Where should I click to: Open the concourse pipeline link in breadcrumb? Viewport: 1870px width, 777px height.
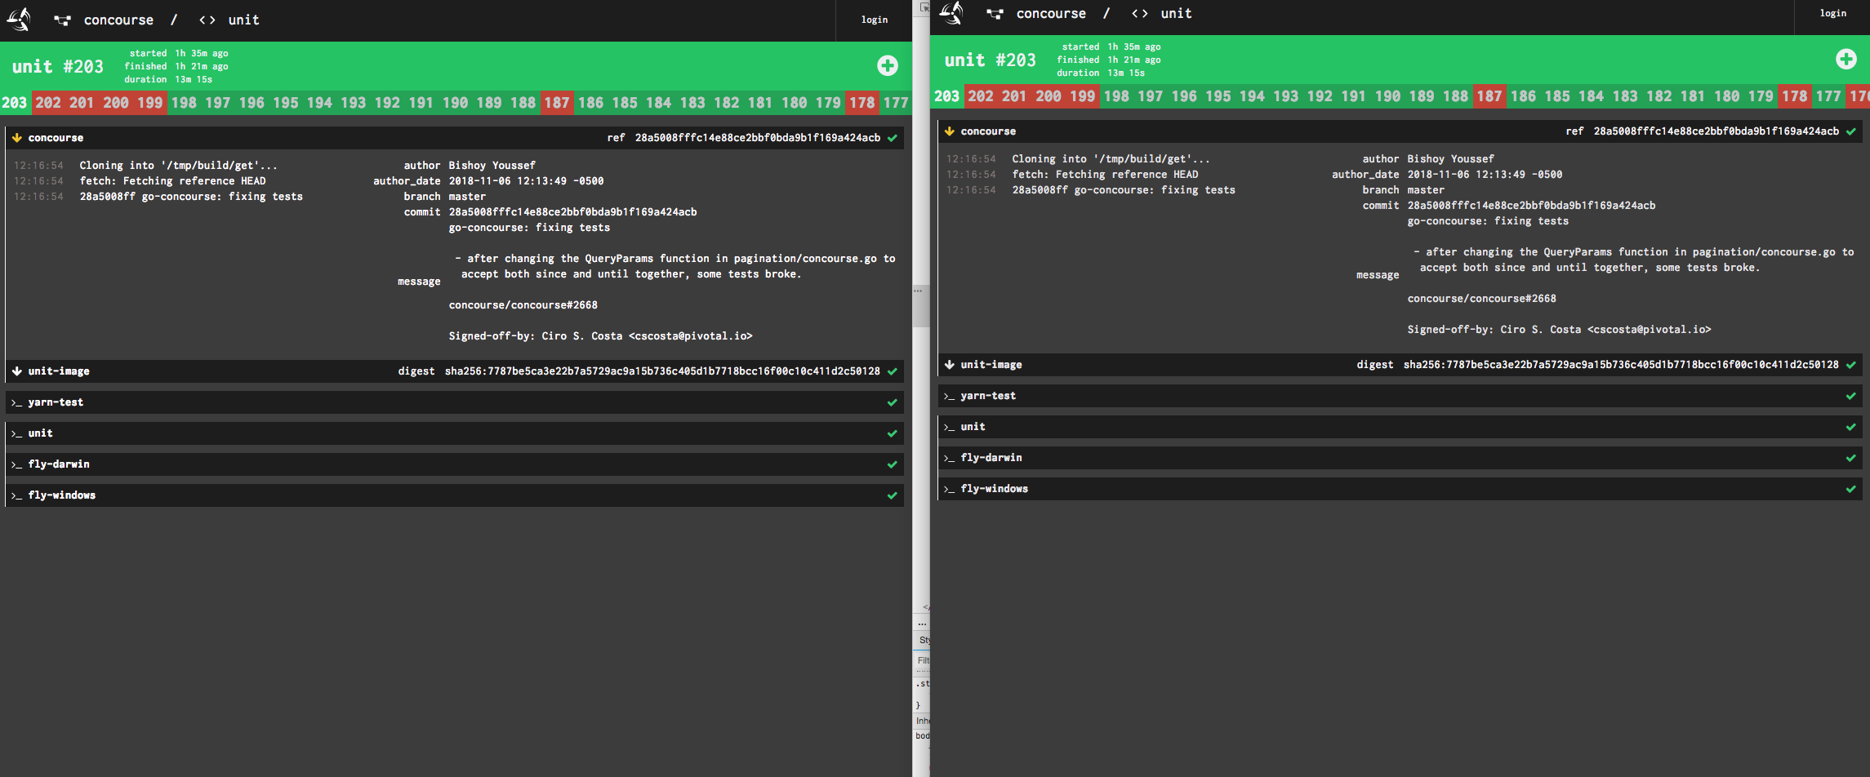click(x=118, y=20)
